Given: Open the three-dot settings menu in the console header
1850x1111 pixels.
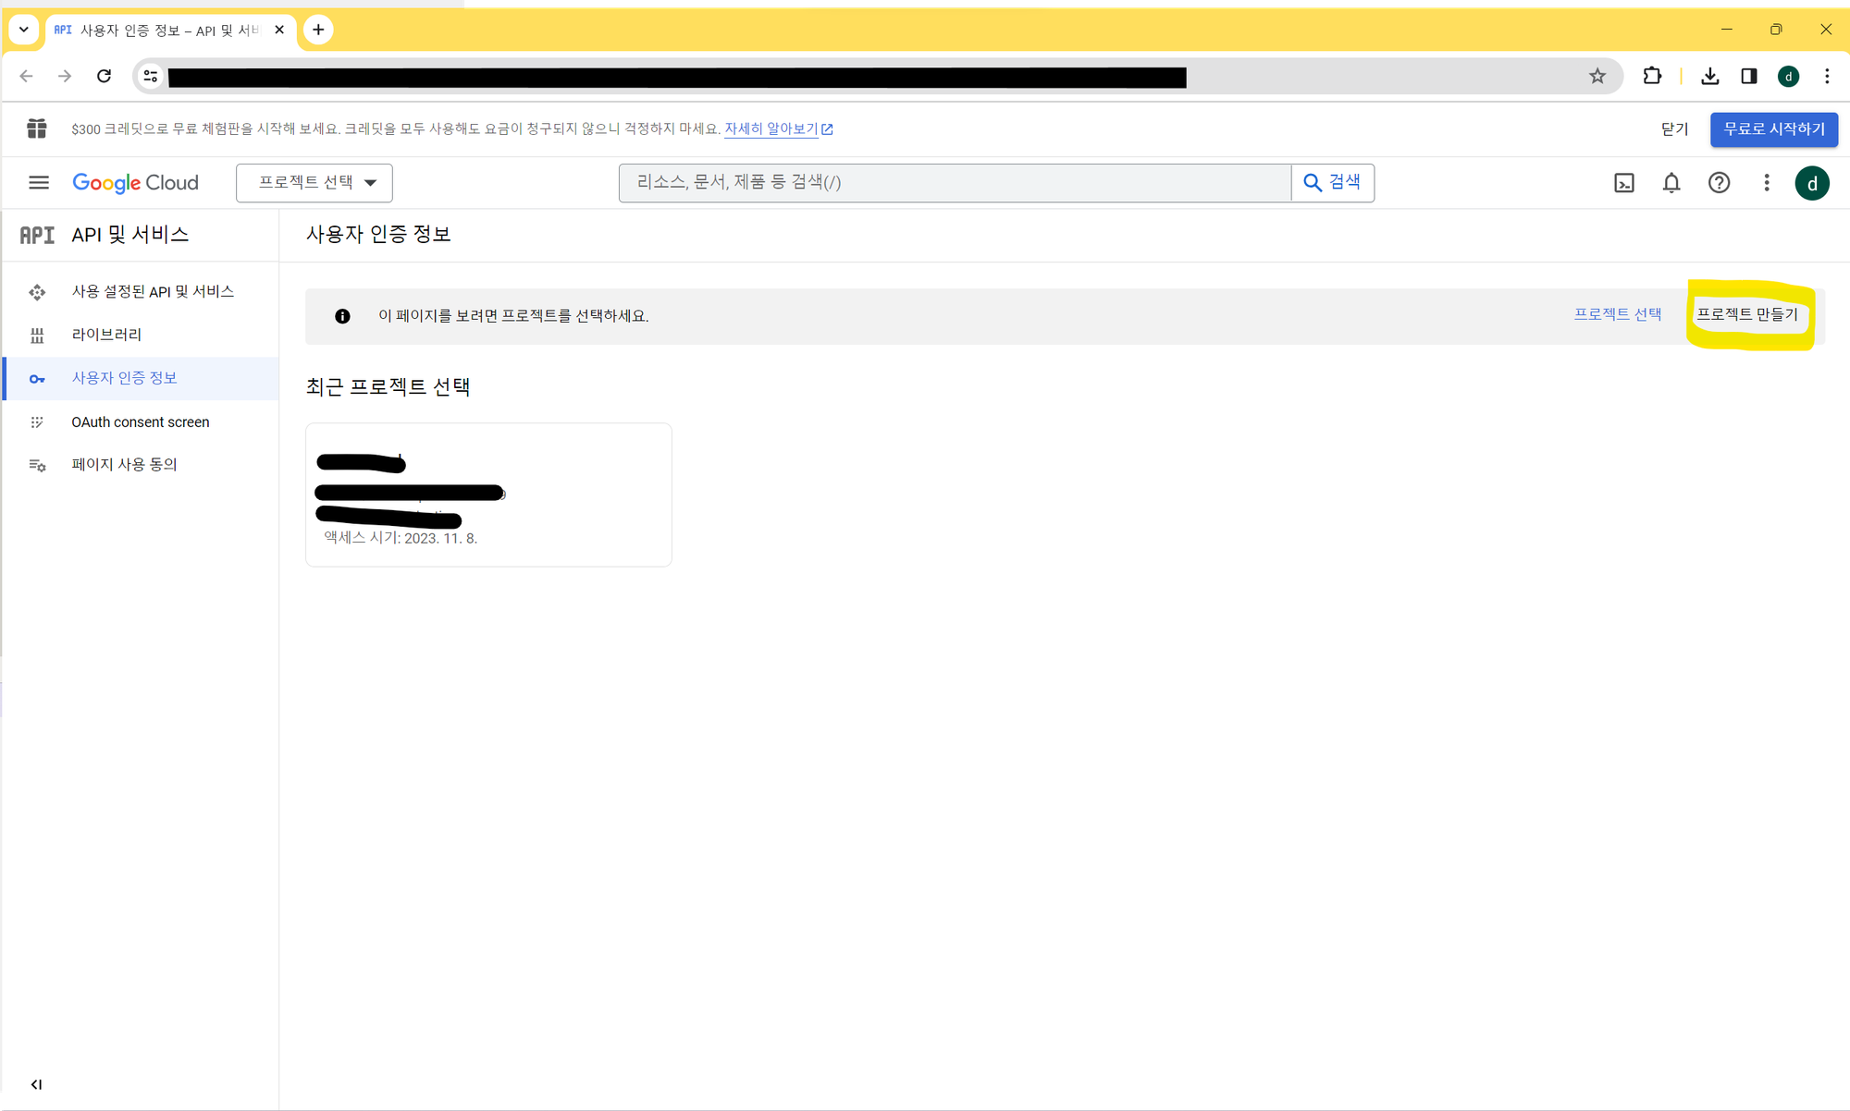Looking at the screenshot, I should coord(1766,183).
